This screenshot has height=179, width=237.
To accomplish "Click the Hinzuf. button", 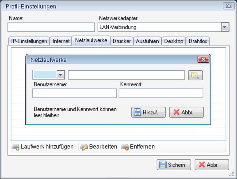I will (148, 112).
